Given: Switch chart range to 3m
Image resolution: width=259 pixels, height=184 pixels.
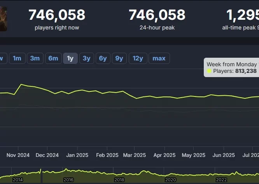Looking at the screenshot, I should (35, 58).
